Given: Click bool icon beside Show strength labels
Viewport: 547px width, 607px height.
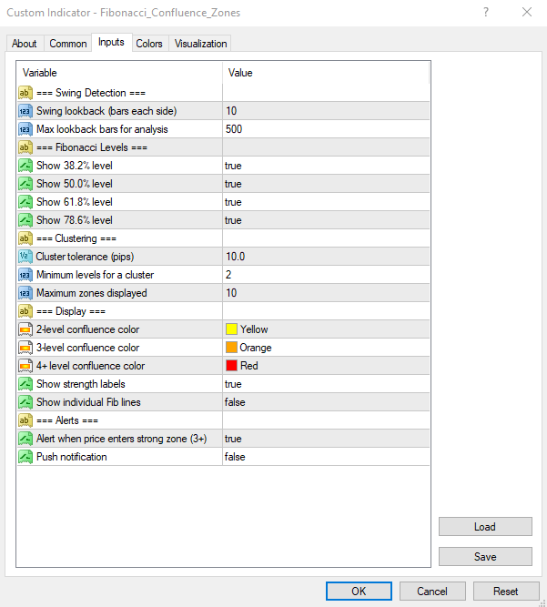Looking at the screenshot, I should [25, 384].
